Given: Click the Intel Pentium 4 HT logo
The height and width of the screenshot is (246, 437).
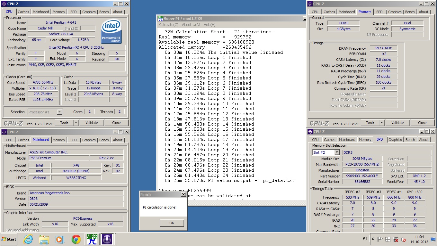Looking at the screenshot, I should pyautogui.click(x=111, y=31).
